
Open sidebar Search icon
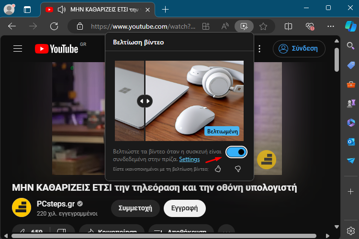coord(350,46)
